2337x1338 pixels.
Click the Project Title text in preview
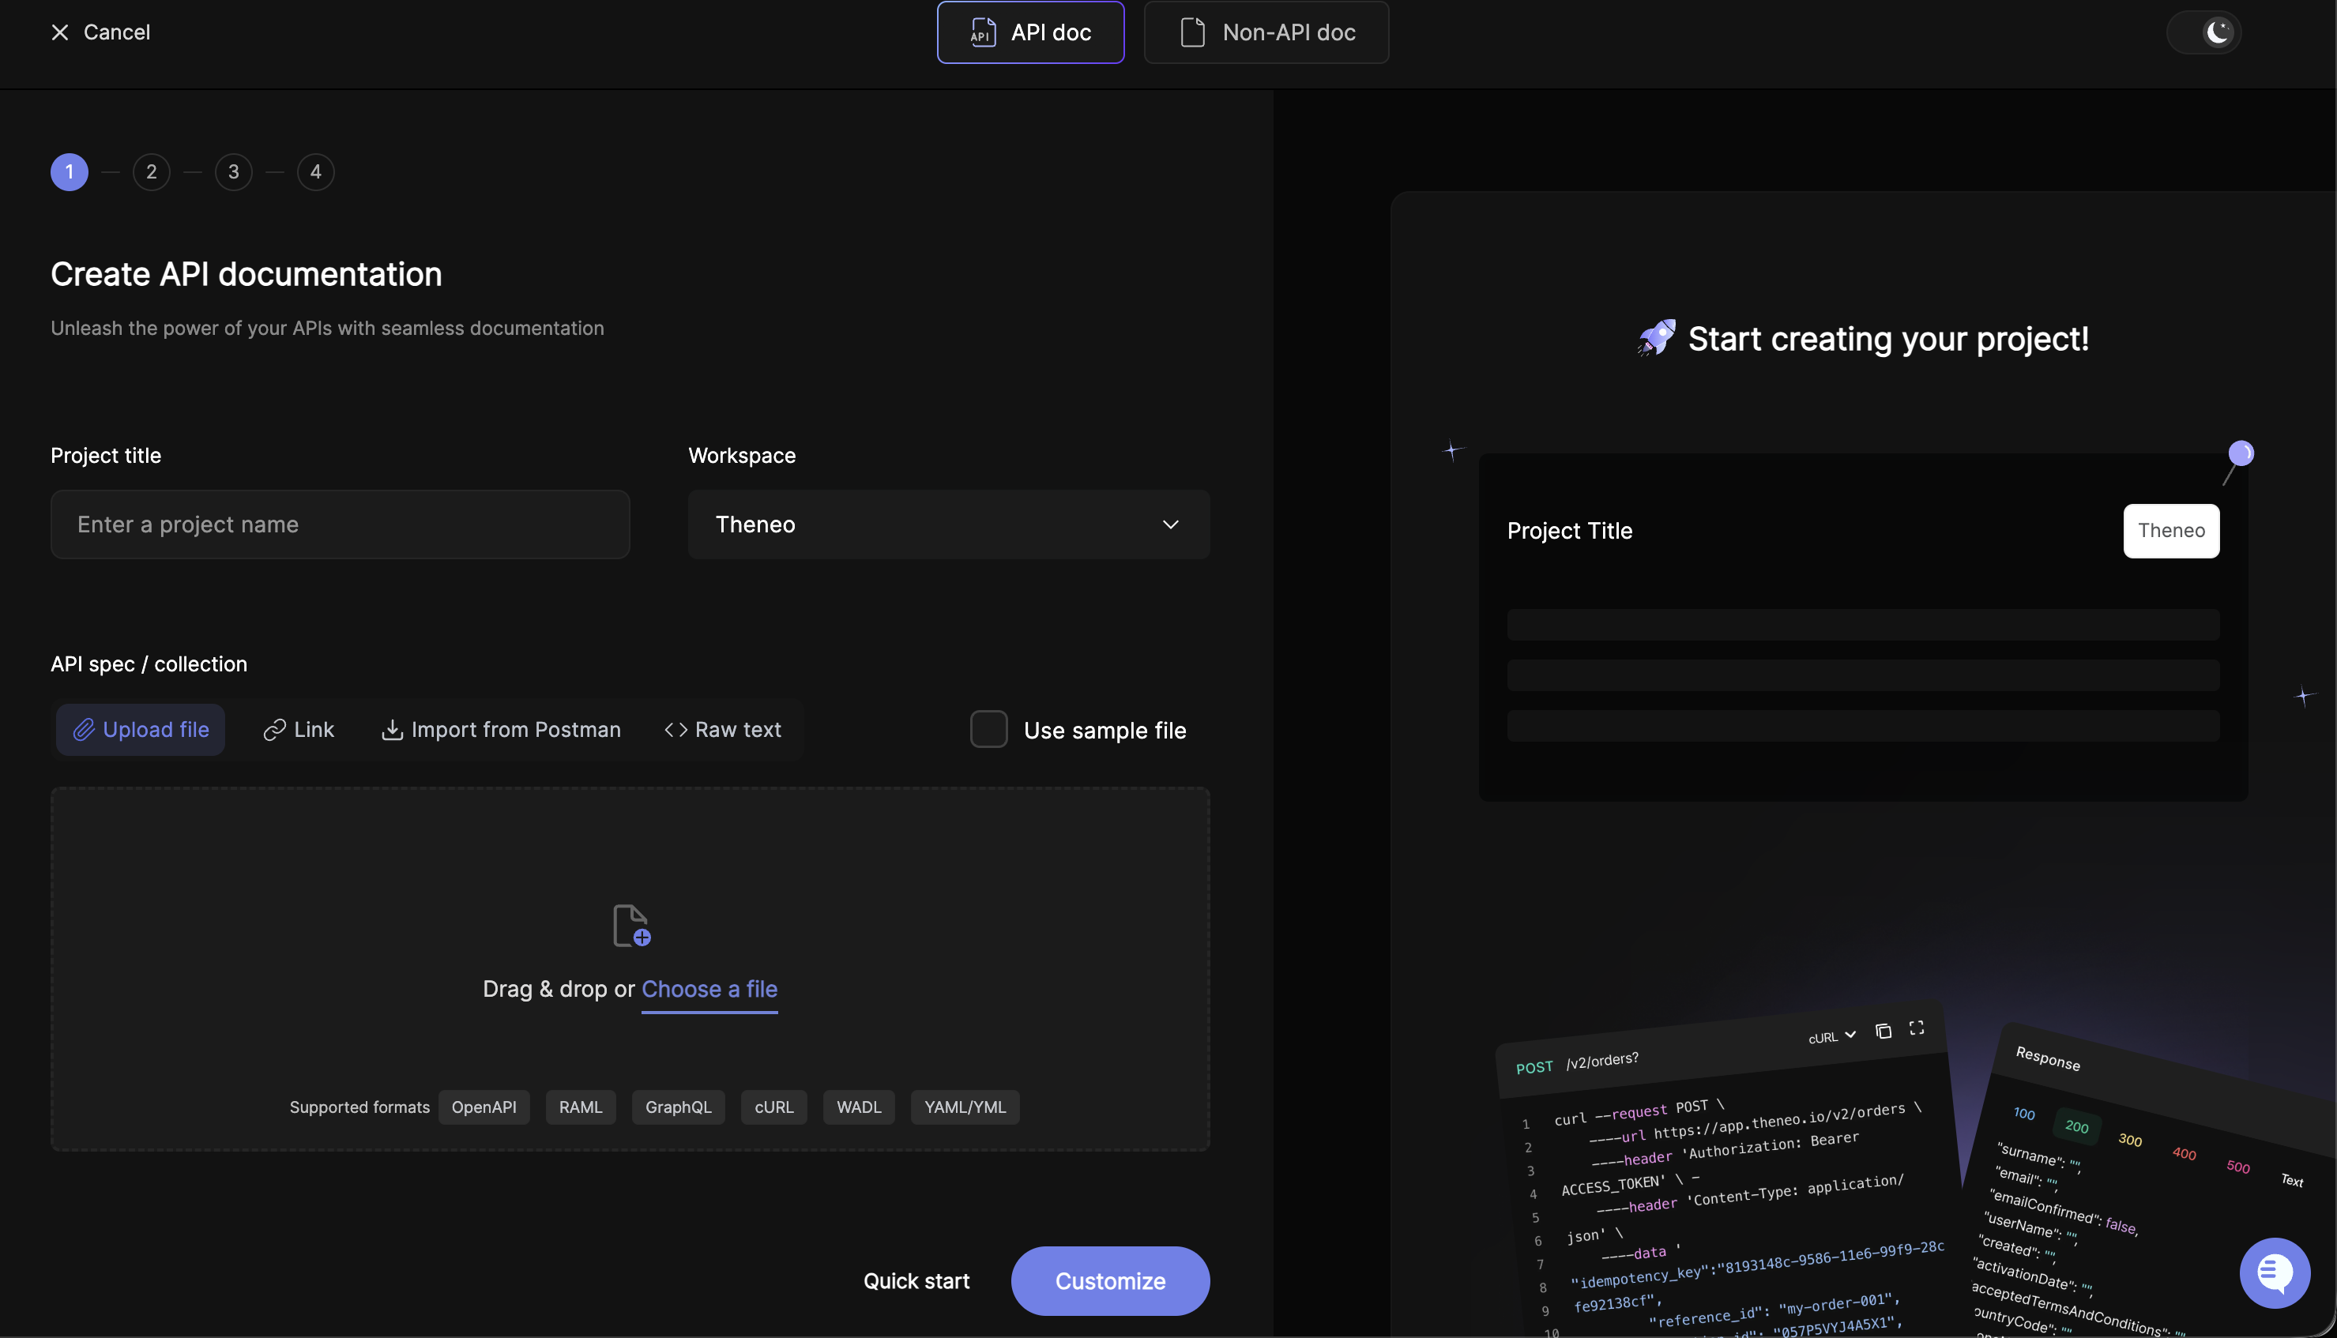coord(1570,530)
